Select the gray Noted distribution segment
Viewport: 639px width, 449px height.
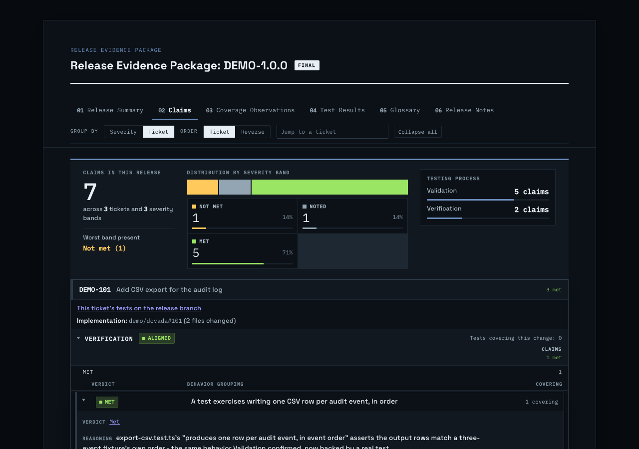point(235,187)
